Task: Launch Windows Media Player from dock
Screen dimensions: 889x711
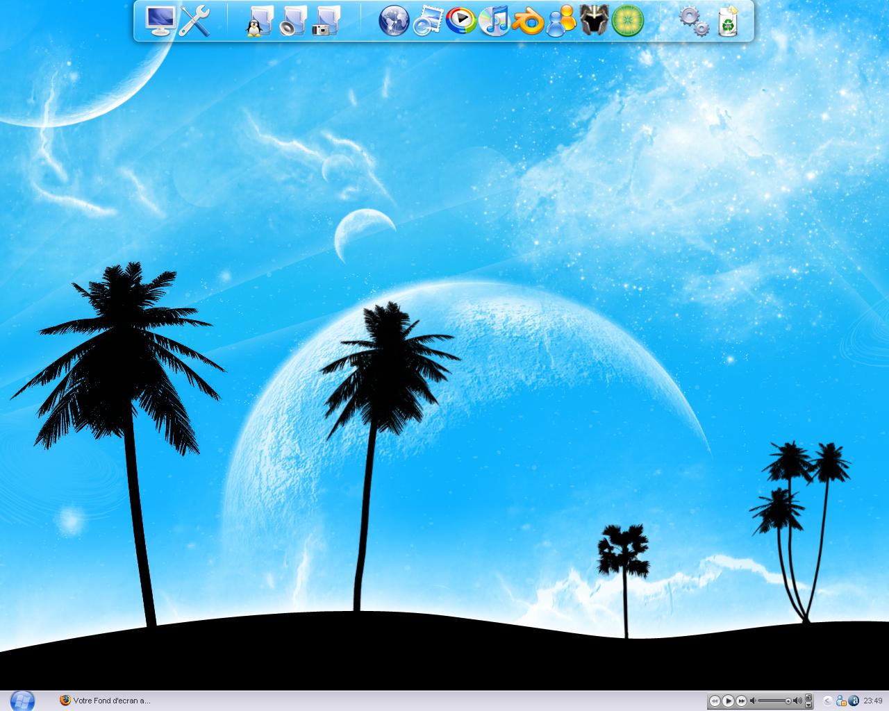Action: coord(460,21)
